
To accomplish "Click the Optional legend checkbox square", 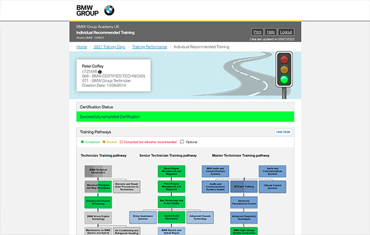I will tap(182, 142).
